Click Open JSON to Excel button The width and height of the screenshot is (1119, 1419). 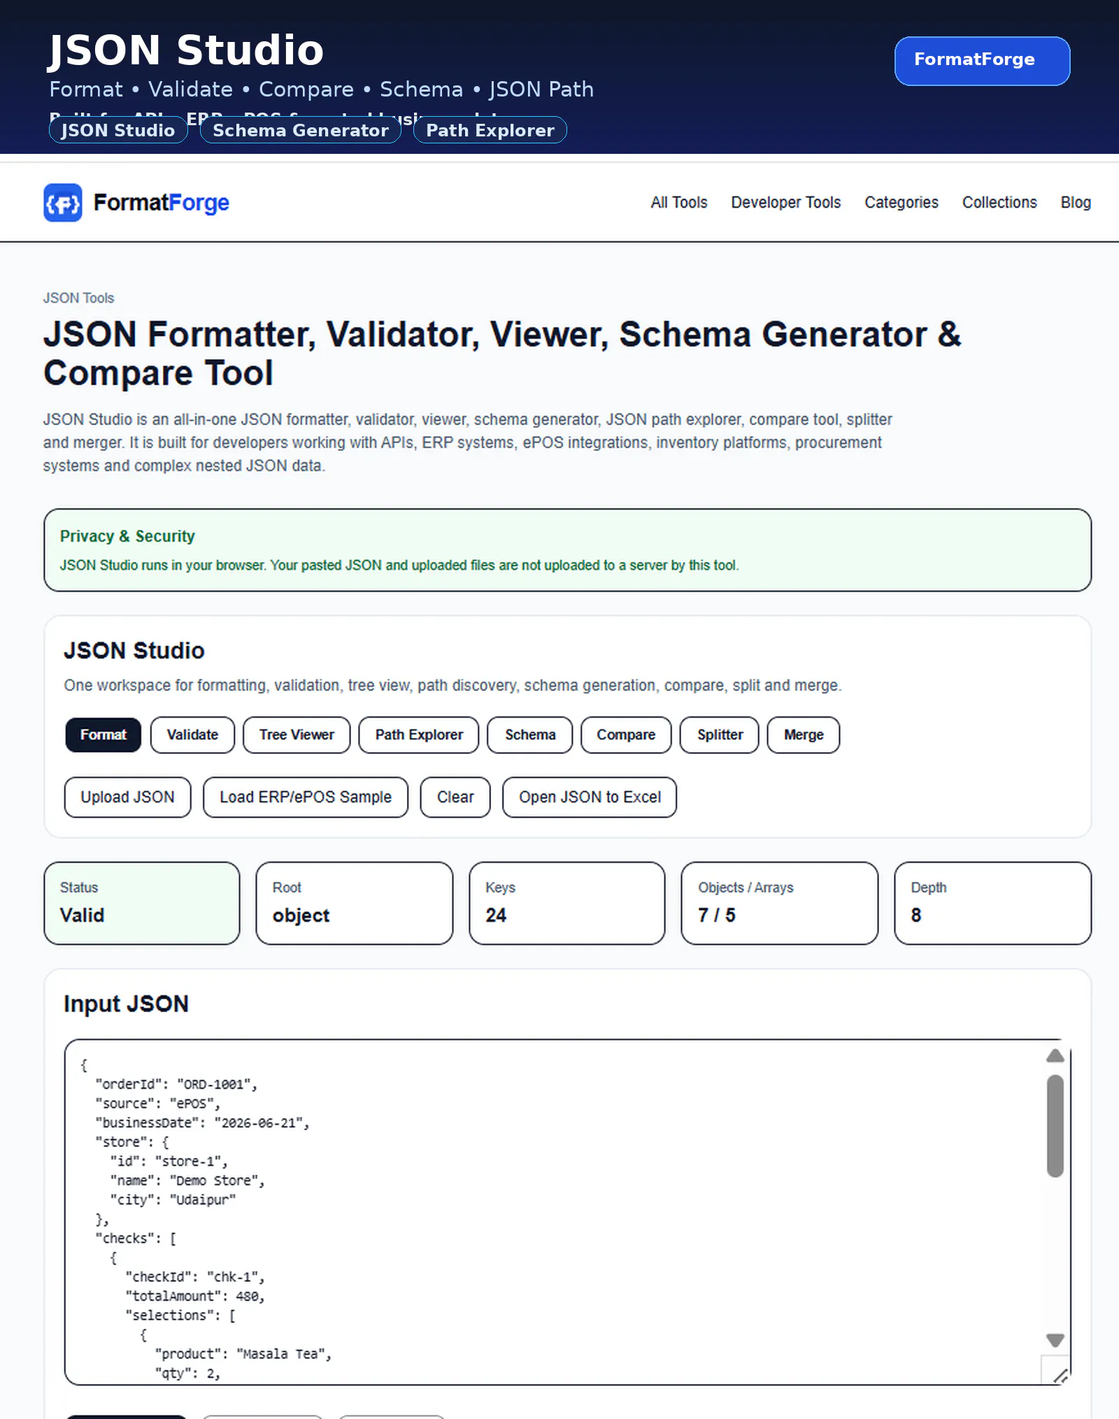click(590, 797)
